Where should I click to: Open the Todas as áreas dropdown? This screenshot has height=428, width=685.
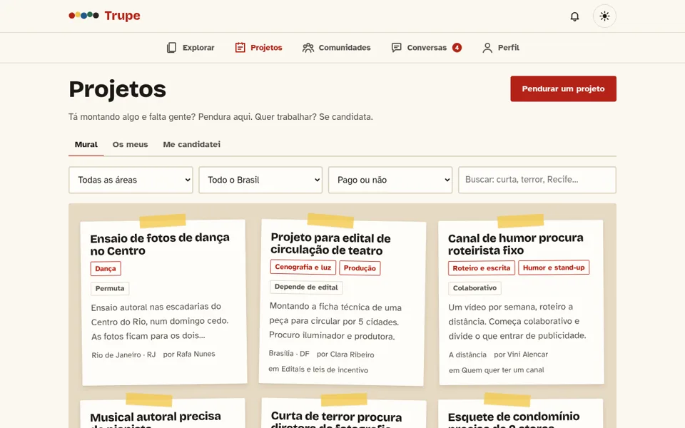tap(131, 180)
